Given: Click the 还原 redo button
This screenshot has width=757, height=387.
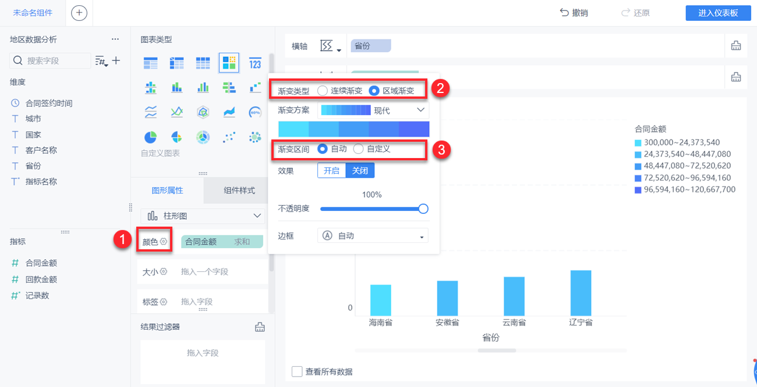Looking at the screenshot, I should coord(635,13).
